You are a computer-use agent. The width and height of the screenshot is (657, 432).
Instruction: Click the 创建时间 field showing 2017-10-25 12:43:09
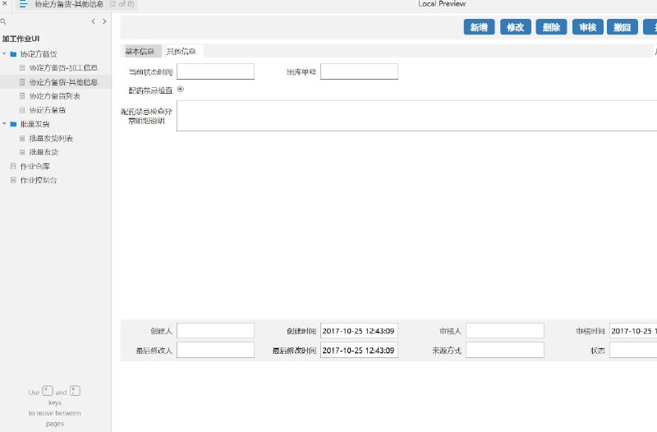(x=359, y=331)
